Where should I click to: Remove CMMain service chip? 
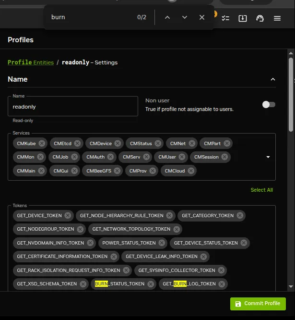coord(41,171)
